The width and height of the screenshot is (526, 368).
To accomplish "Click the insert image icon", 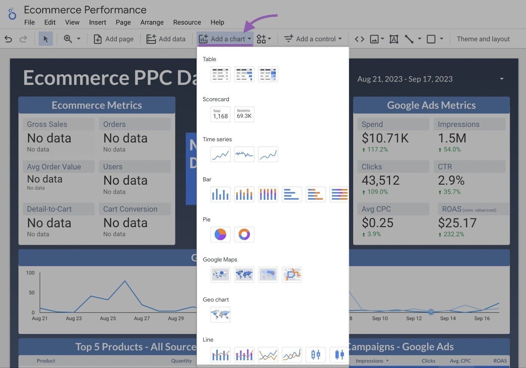I will click(374, 39).
